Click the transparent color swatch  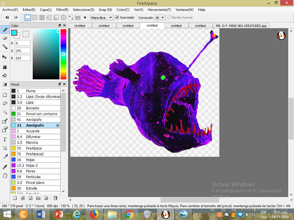[26, 34]
